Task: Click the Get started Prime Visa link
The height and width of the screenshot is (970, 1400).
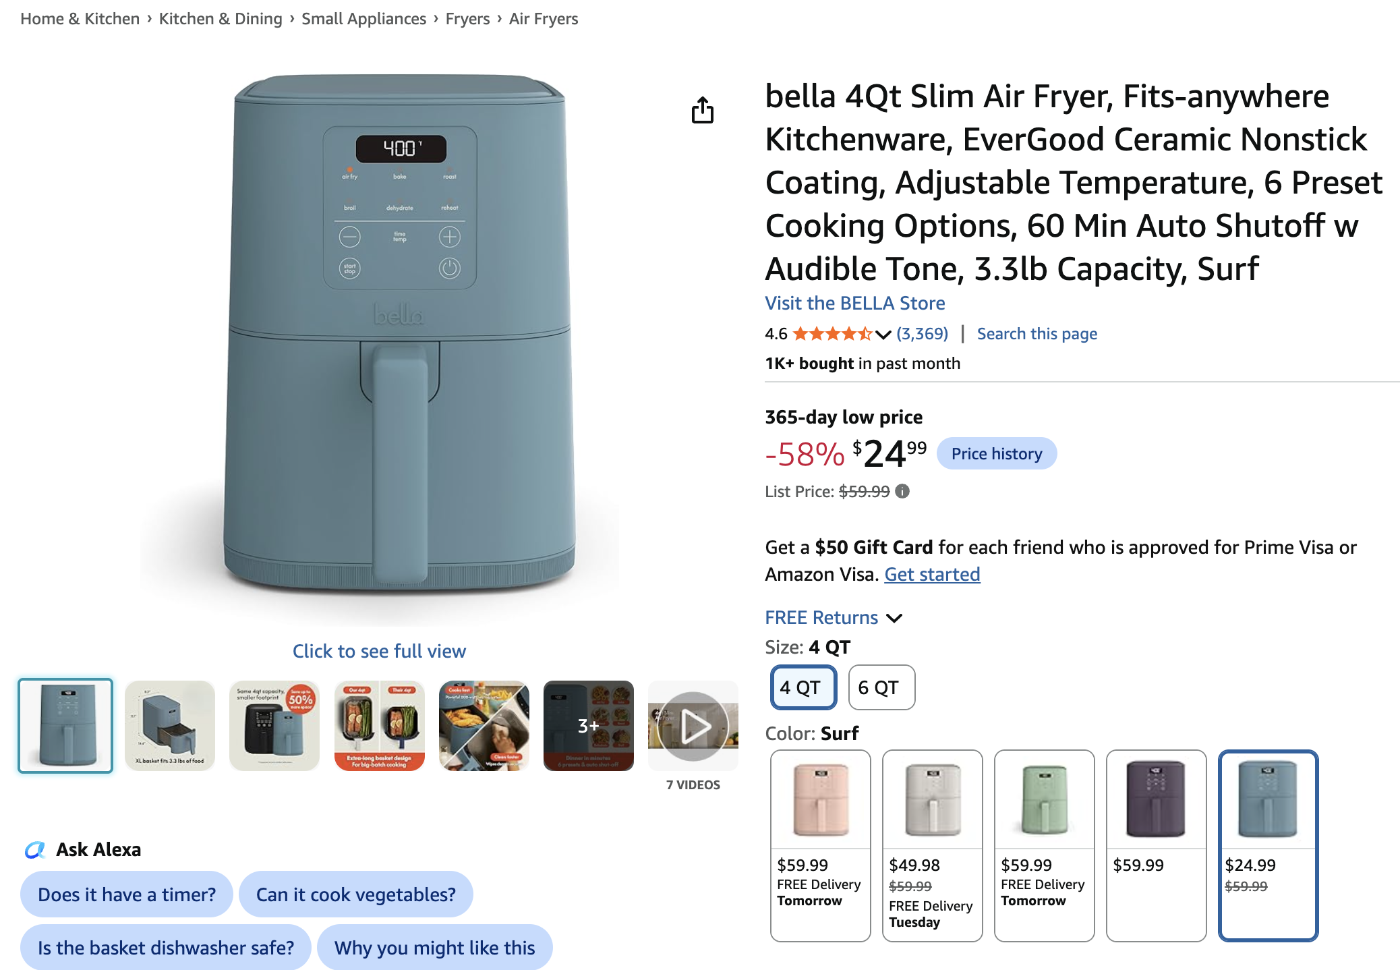Action: (932, 575)
